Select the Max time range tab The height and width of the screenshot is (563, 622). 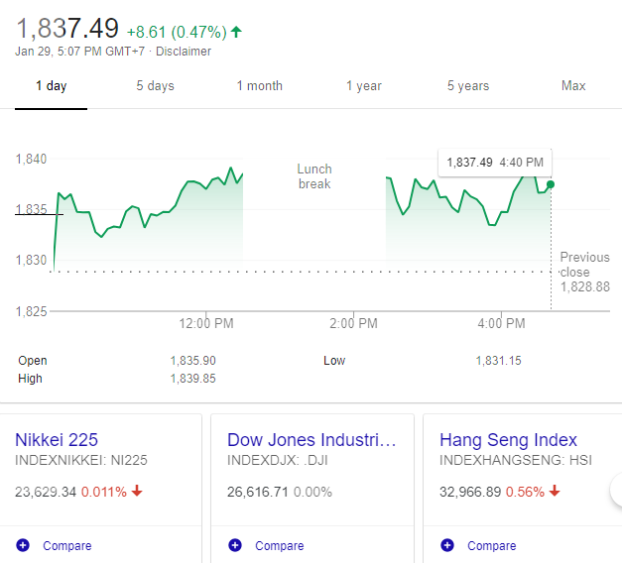573,86
